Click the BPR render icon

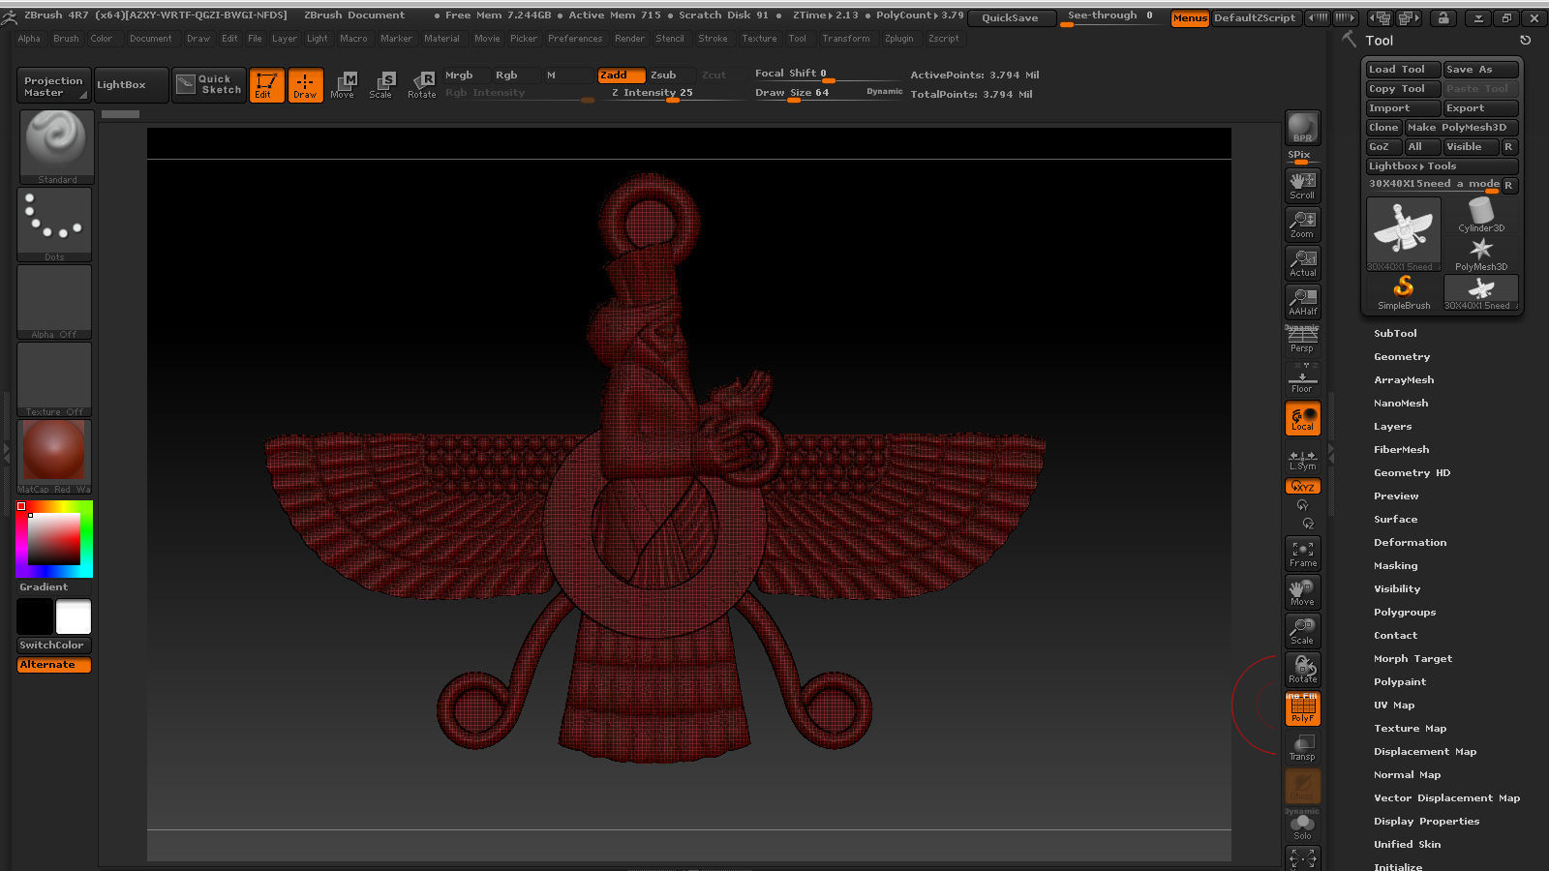pyautogui.click(x=1302, y=128)
